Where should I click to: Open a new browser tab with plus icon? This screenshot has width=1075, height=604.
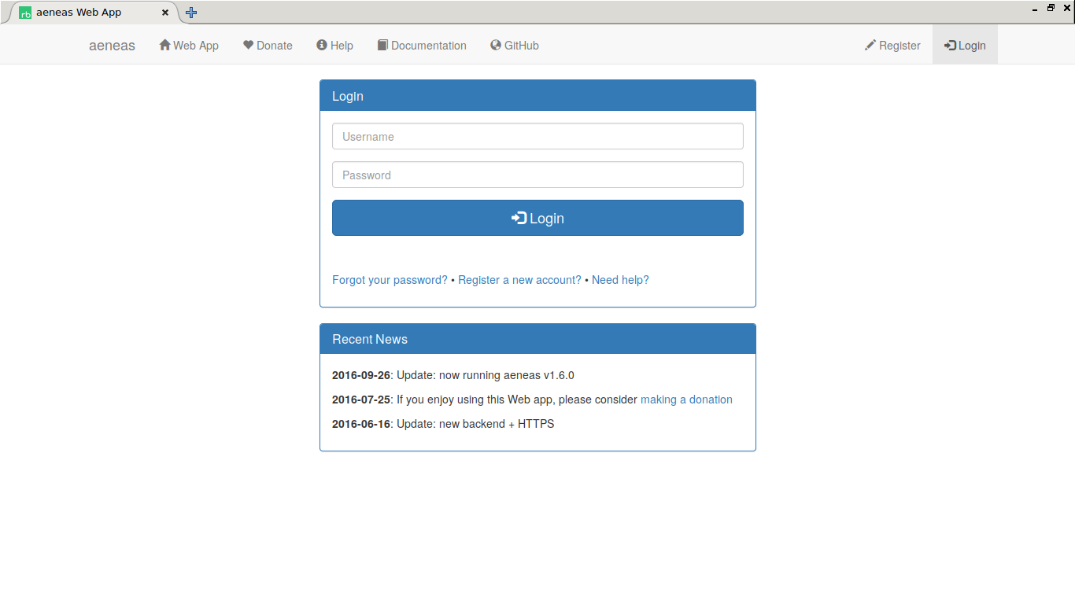[x=191, y=13]
